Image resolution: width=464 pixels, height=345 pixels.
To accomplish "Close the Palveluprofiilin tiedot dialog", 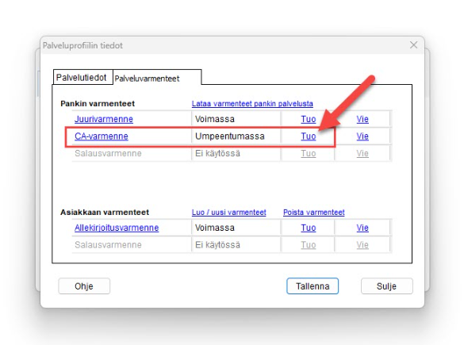I will point(414,45).
